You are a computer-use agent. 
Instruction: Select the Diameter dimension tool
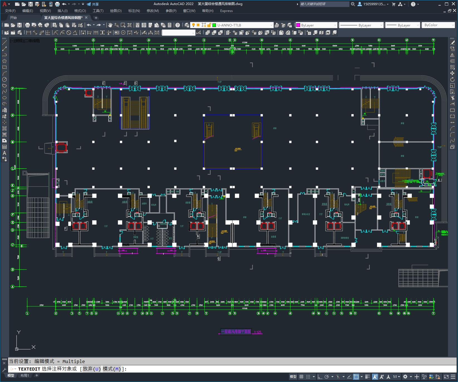click(69, 33)
